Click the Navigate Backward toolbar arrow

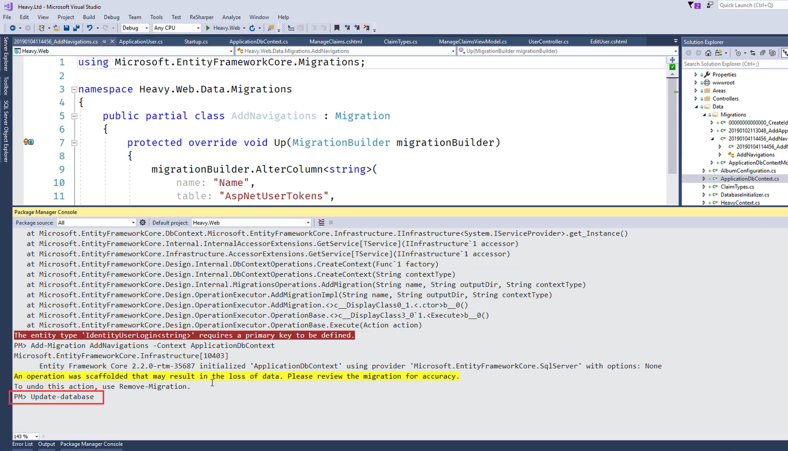13,28
